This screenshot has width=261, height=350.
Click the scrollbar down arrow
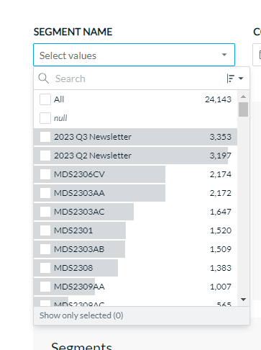pos(243,300)
